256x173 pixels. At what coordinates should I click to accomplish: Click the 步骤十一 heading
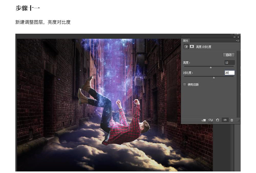28,8
